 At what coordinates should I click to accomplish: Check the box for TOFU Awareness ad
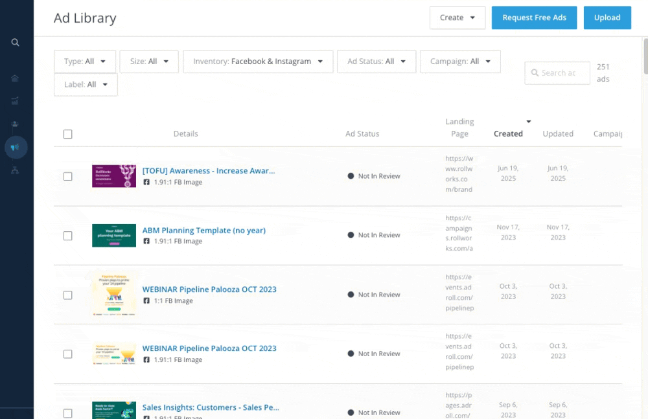[68, 176]
